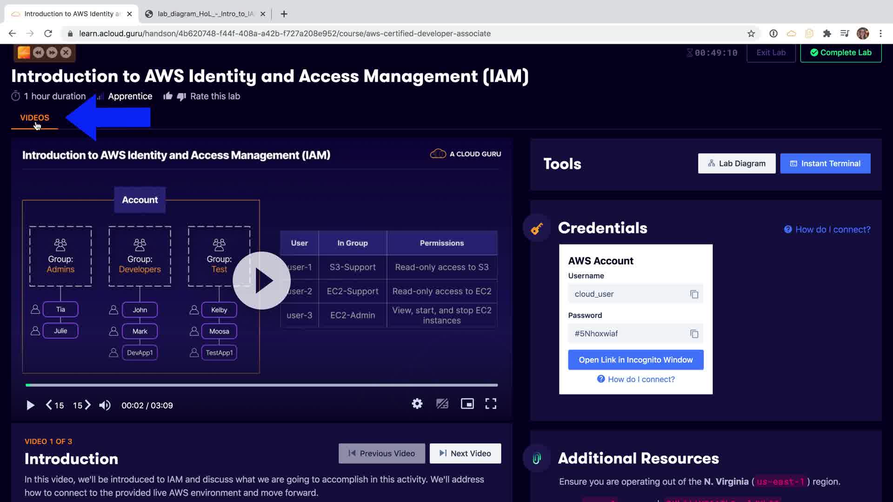This screenshot has width=893, height=502.
Task: Open the Lab Diagram
Action: 736,164
